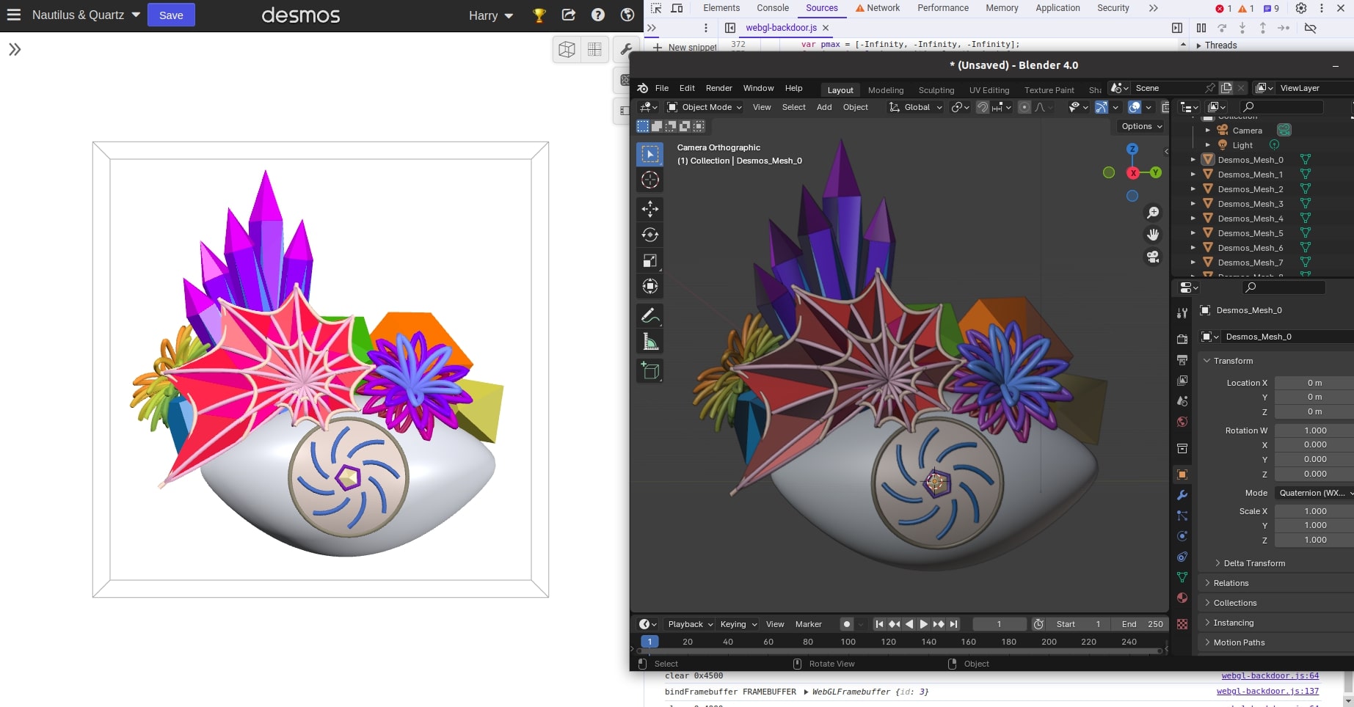1354x707 pixels.
Task: Open the Material properties tab icon
Action: (1182, 598)
